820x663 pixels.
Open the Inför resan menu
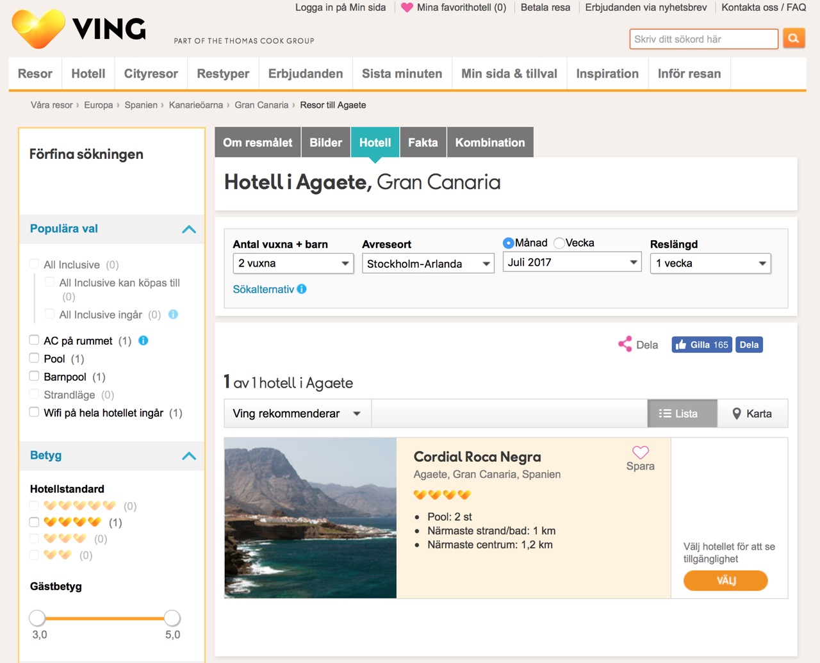pyautogui.click(x=689, y=74)
